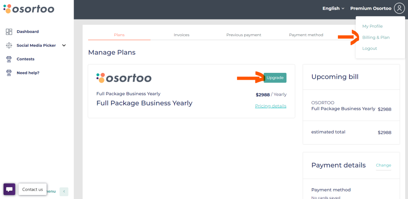The height and width of the screenshot is (199, 408).
Task: Click the Contests trophy icon
Action: 9,59
